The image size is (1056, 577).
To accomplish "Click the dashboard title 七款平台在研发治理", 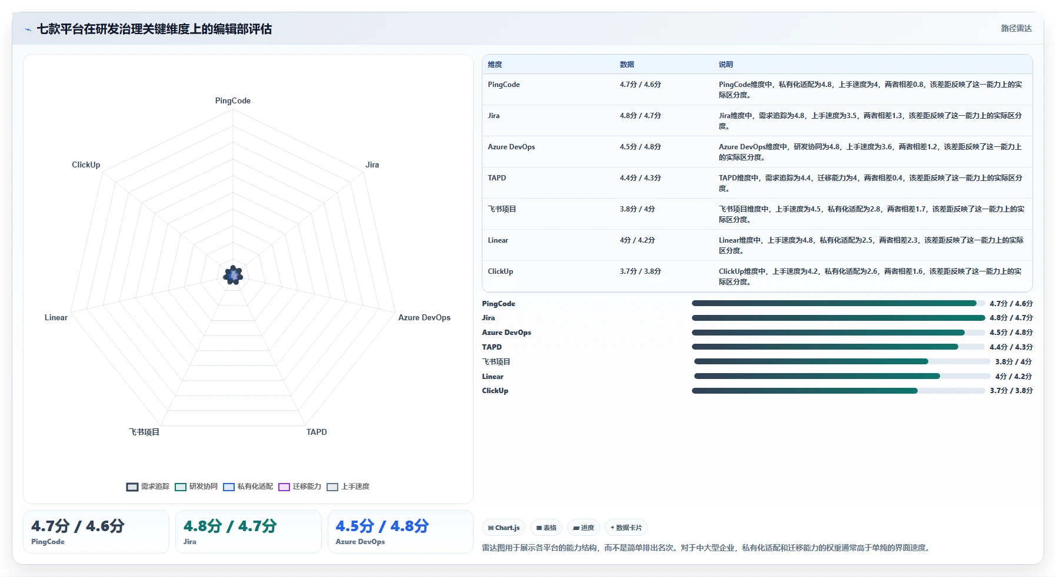I will [154, 29].
